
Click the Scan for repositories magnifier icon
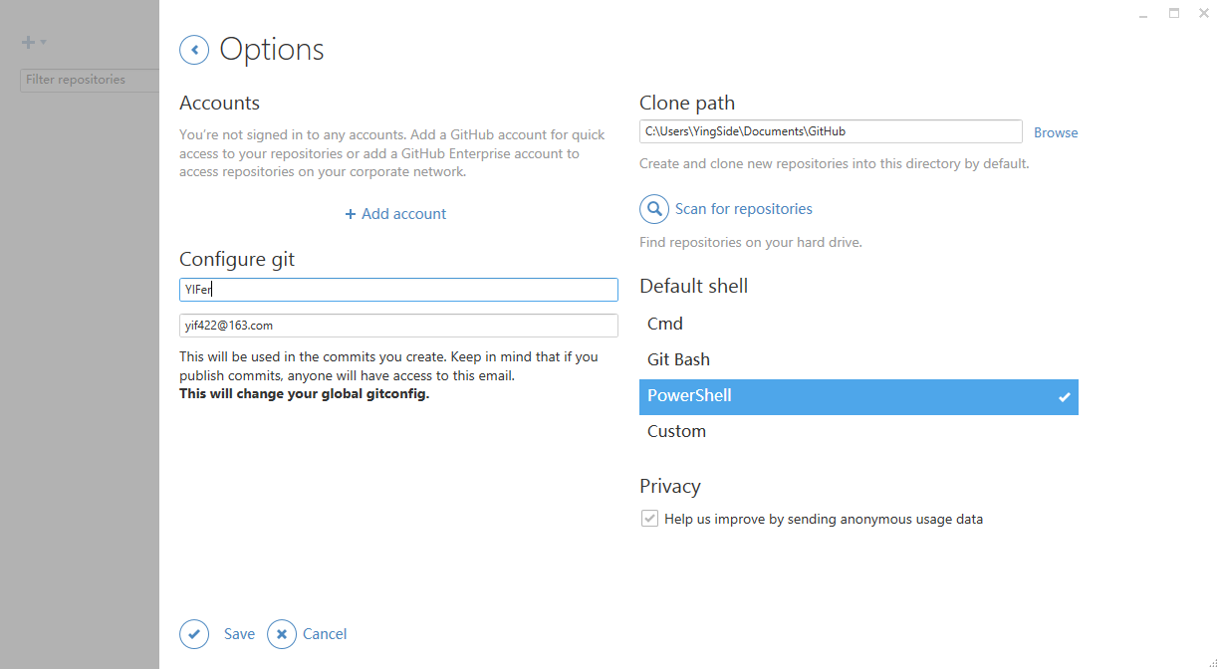[x=654, y=209]
